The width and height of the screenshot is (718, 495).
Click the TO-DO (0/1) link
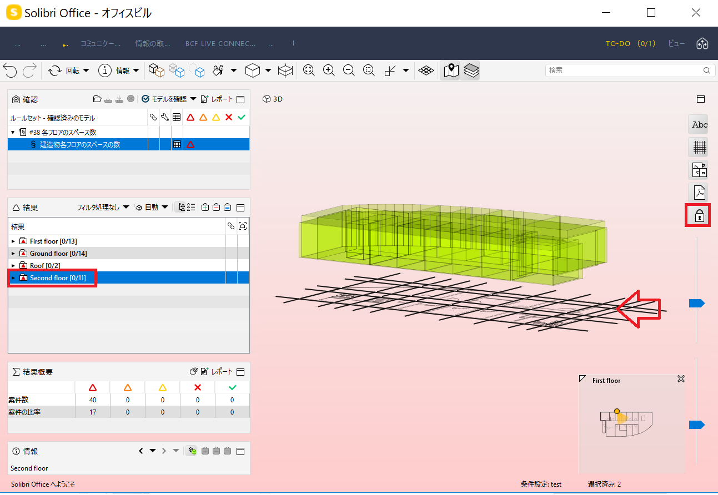[631, 43]
